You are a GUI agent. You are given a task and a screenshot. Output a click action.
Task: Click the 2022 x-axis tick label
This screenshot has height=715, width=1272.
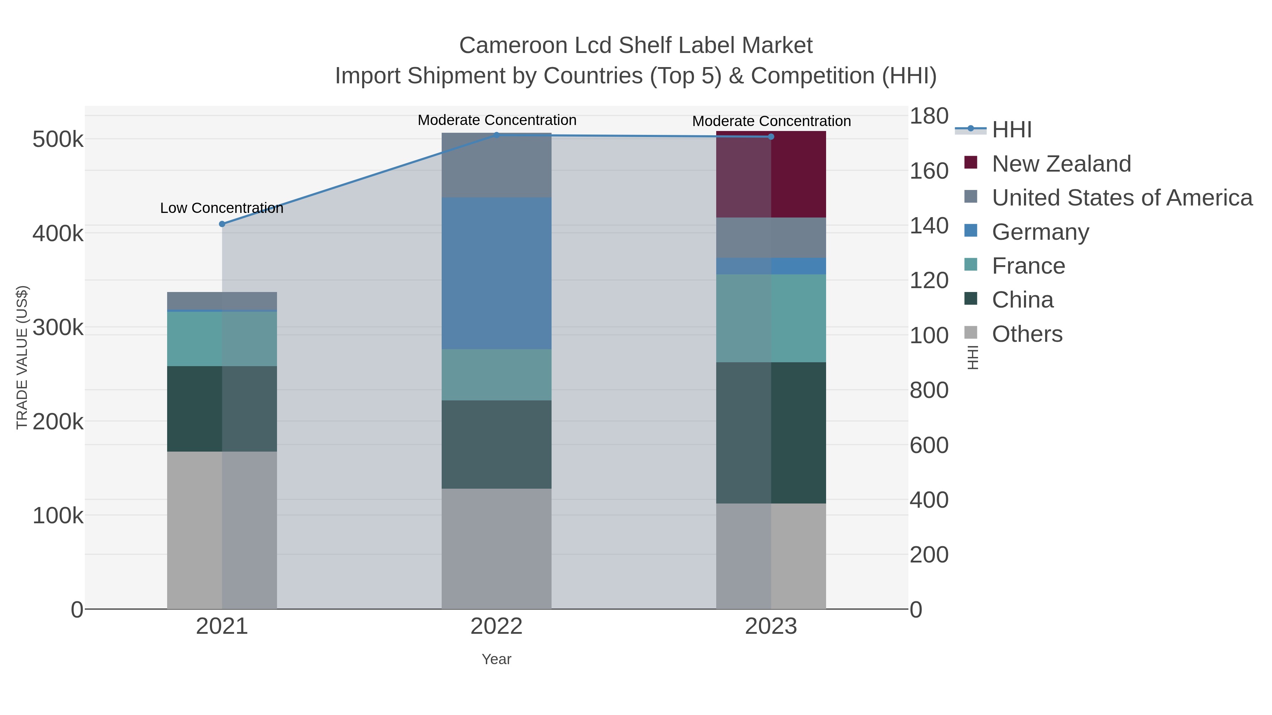496,627
